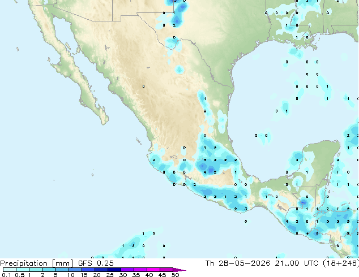Select the 40–45 mm magenta legend swatch
Image resolution: width=359 pixels, height=277 pixels.
153,270
